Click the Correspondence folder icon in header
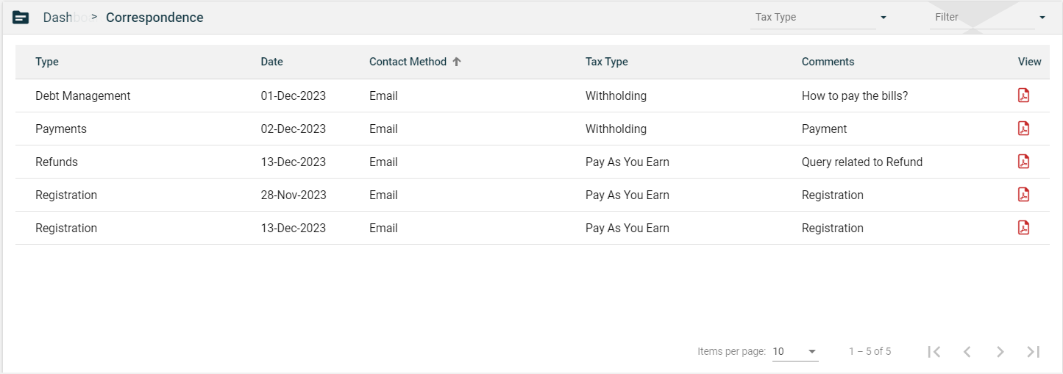 pyautogui.click(x=21, y=18)
